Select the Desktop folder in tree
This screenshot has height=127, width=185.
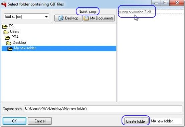19,43
